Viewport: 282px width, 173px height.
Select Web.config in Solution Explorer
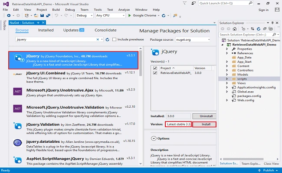click(x=246, y=100)
